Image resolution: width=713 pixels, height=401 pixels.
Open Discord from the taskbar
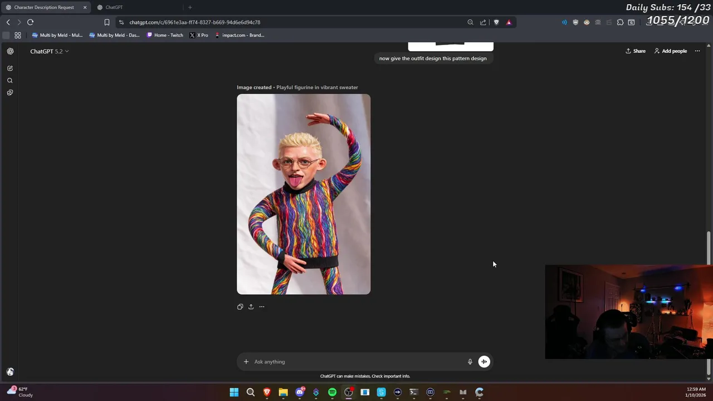tap(300, 392)
